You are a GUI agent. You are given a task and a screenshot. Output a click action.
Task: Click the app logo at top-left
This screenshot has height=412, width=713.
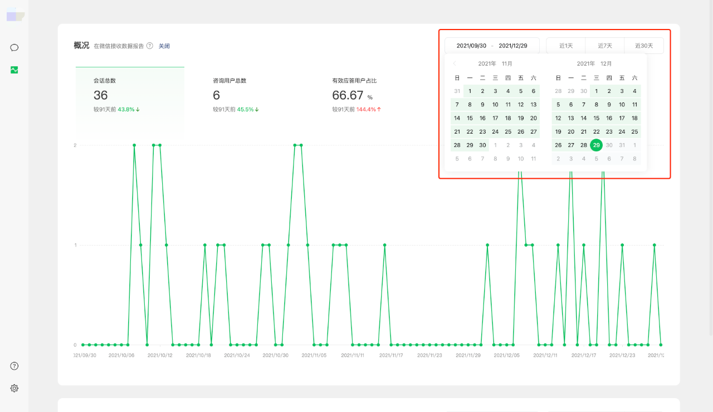tap(15, 15)
